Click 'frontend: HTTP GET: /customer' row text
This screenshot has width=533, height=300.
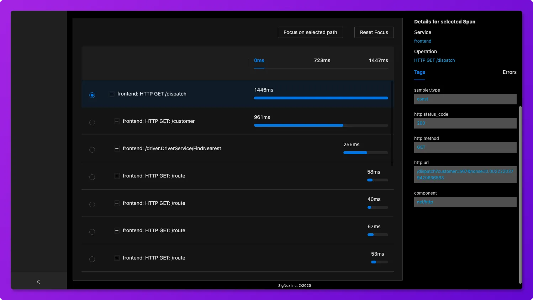(159, 121)
